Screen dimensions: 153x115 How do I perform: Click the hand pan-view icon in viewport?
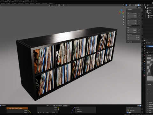(124, 19)
